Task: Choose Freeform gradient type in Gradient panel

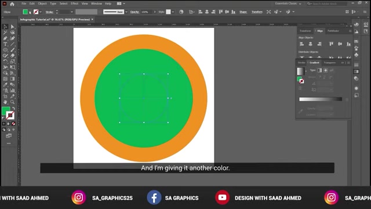Action: coord(332,70)
